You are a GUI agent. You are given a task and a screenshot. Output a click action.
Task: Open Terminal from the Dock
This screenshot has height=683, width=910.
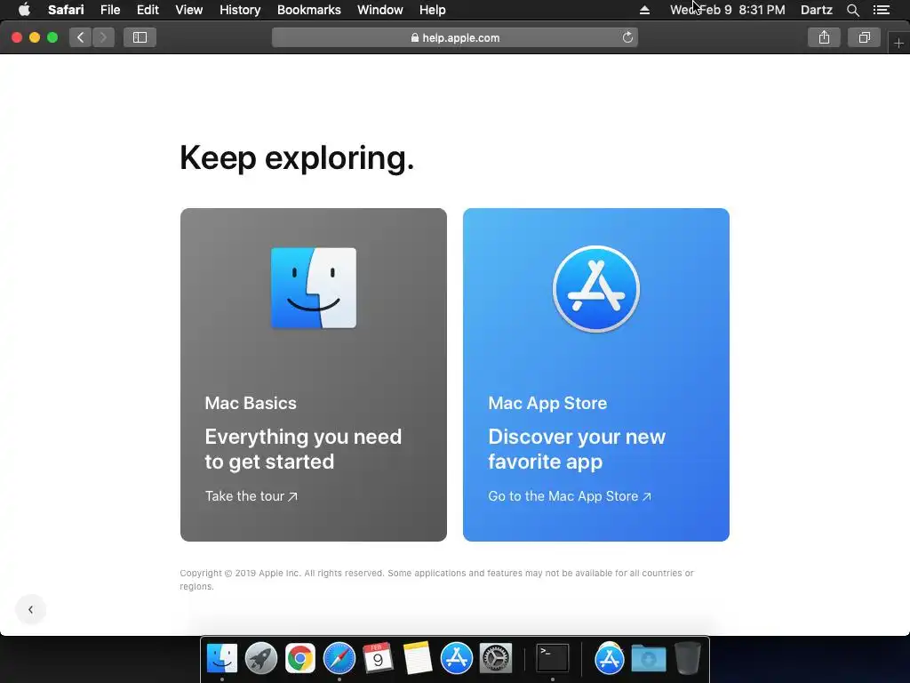pyautogui.click(x=552, y=658)
